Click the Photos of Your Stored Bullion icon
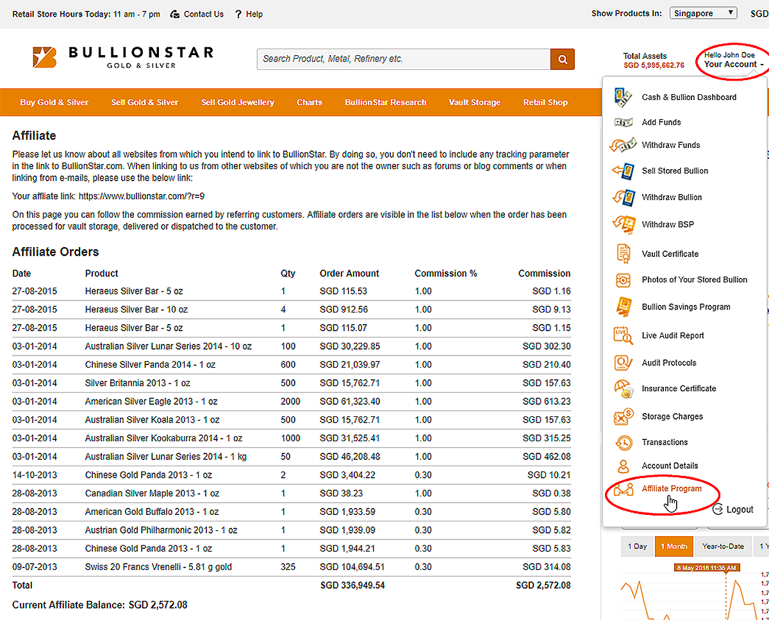Image resolution: width=769 pixels, height=620 pixels. pyautogui.click(x=623, y=280)
